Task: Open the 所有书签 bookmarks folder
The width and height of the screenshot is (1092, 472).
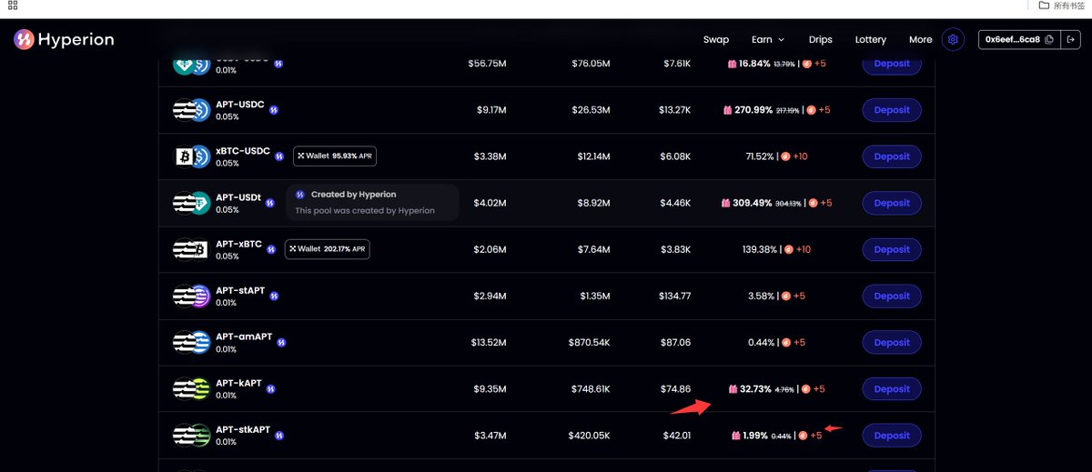Action: pos(1063,5)
